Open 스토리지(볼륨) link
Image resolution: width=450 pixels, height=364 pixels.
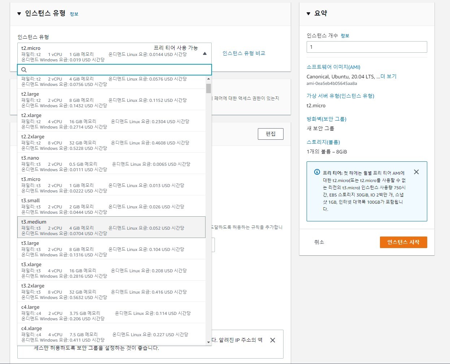[323, 142]
